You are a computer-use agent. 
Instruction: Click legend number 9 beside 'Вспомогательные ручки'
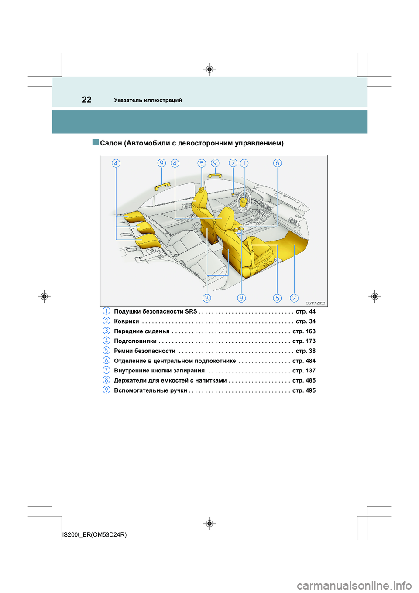click(106, 390)
